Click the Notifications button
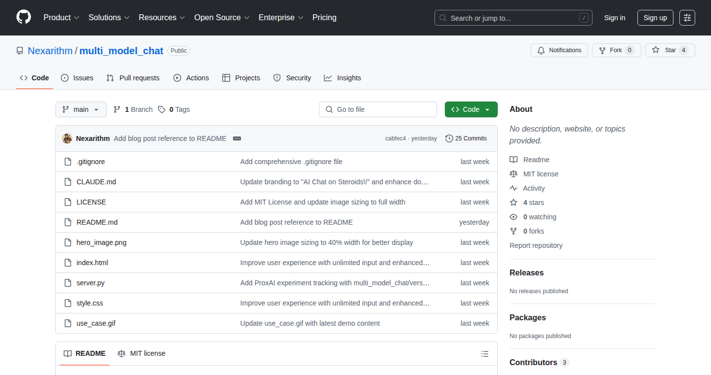 559,50
